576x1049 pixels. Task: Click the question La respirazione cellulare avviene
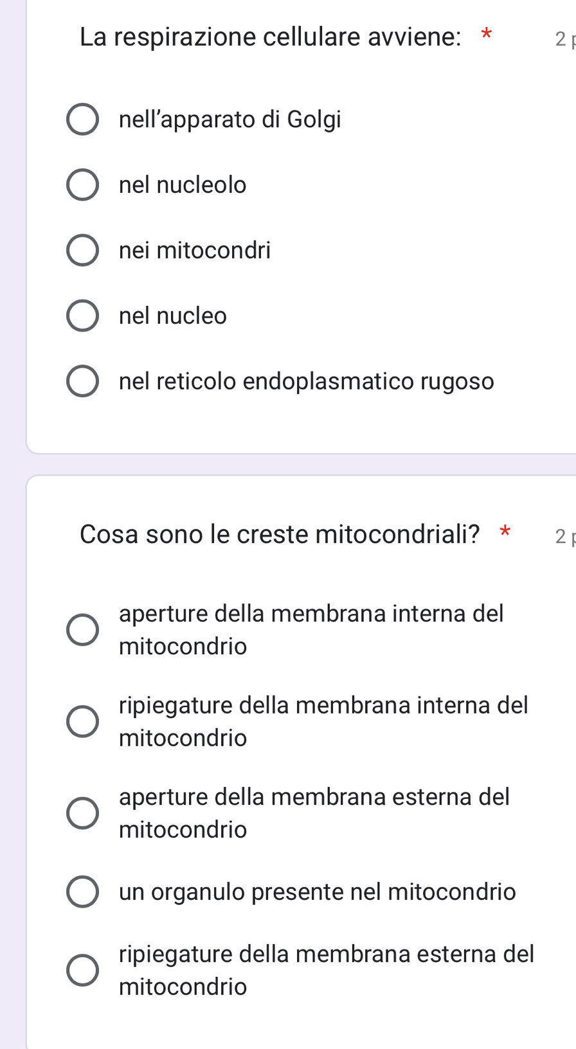tap(270, 37)
